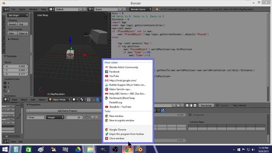
Task: Create a new text block plus icon
Action: click(174, 105)
